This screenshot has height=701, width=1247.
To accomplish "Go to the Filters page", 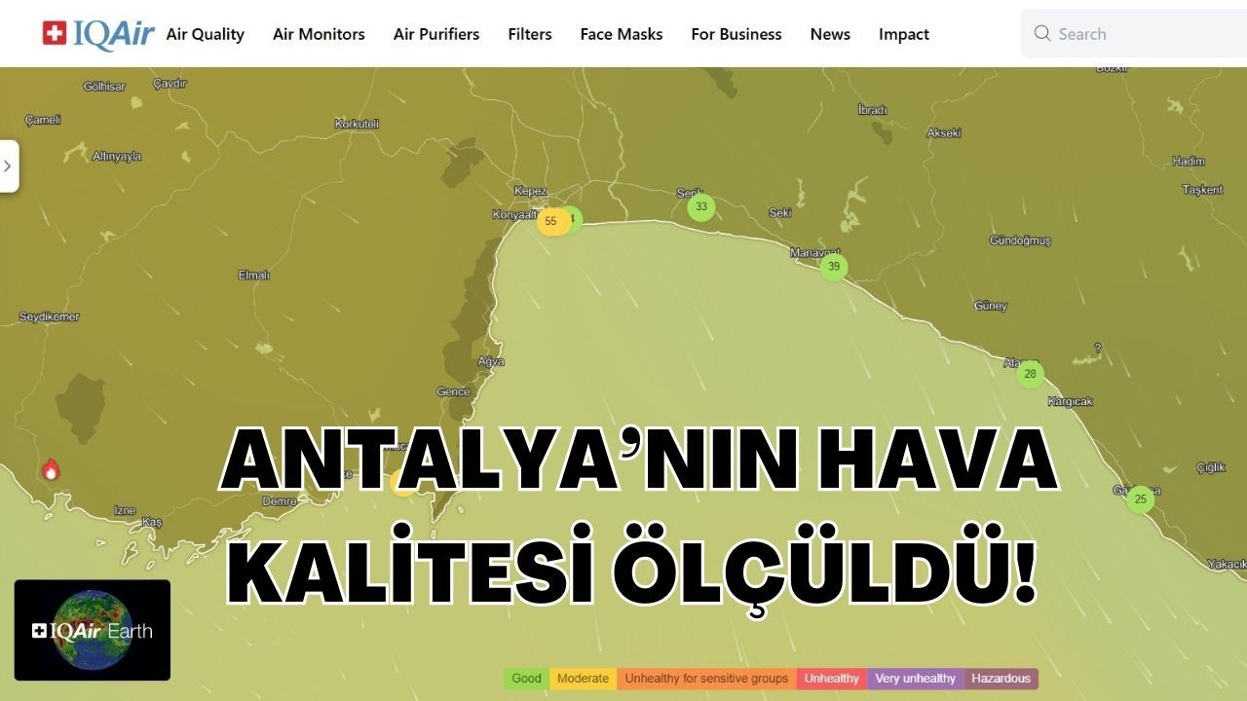I will [530, 34].
